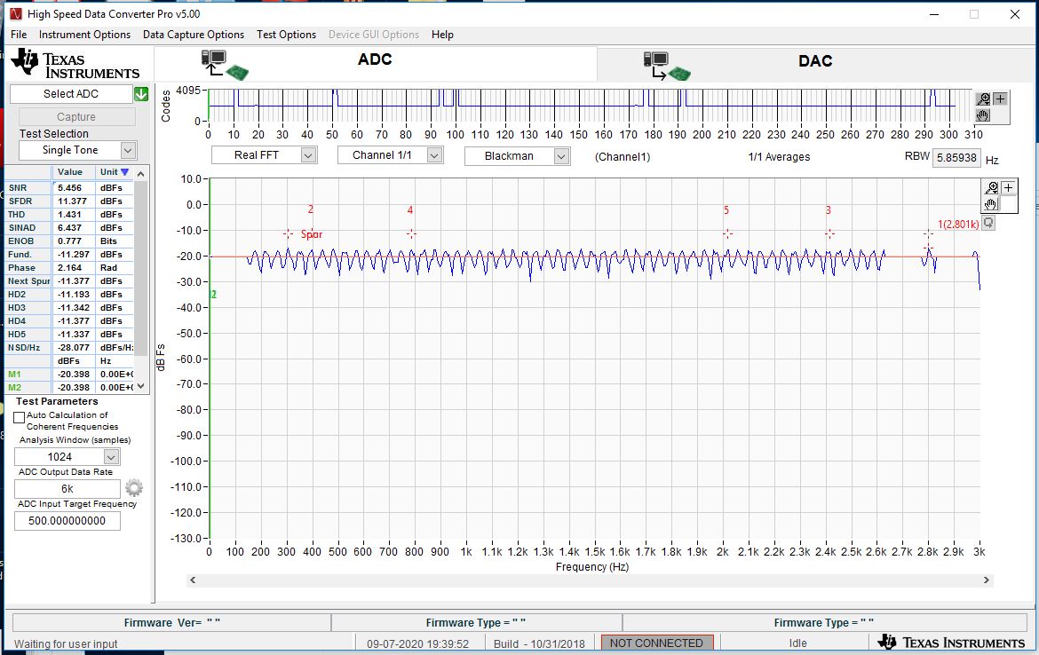Click the cursor crosshair tool on the FFT plot
The image size is (1039, 655).
point(1008,188)
